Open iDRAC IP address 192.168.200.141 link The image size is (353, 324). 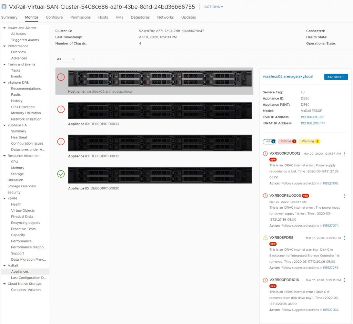click(x=313, y=123)
